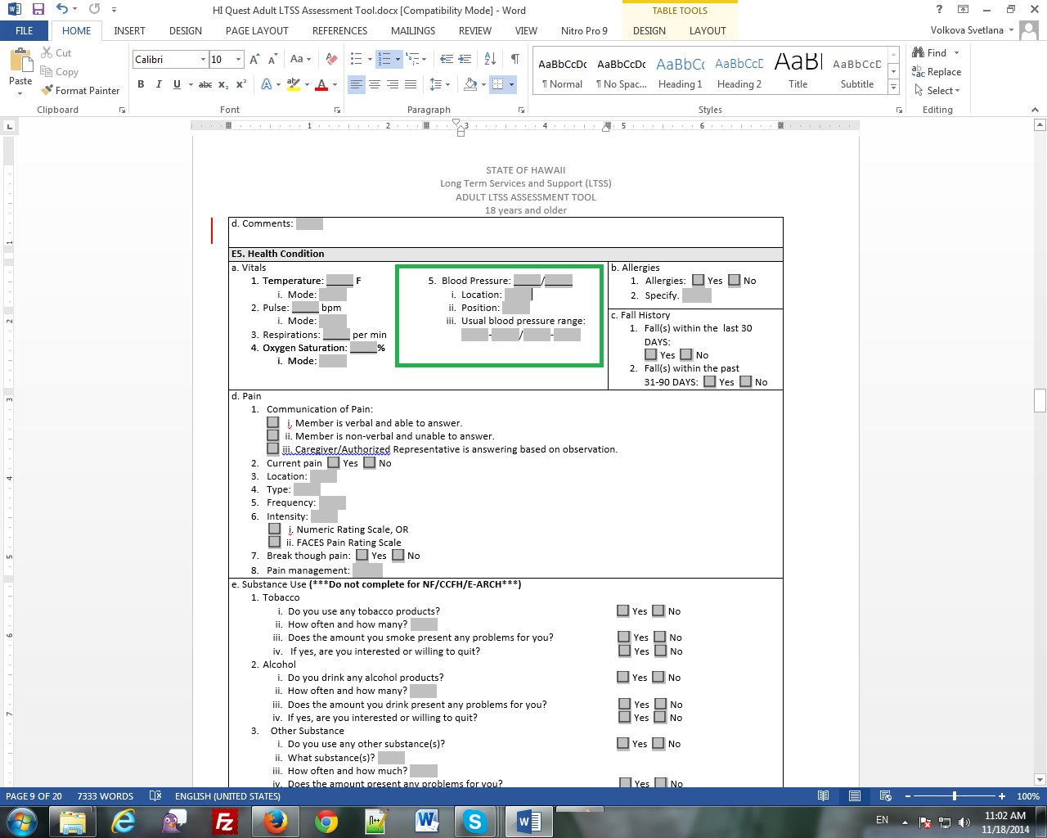Apply strikethrough to text
The image size is (1047, 838).
point(205,84)
